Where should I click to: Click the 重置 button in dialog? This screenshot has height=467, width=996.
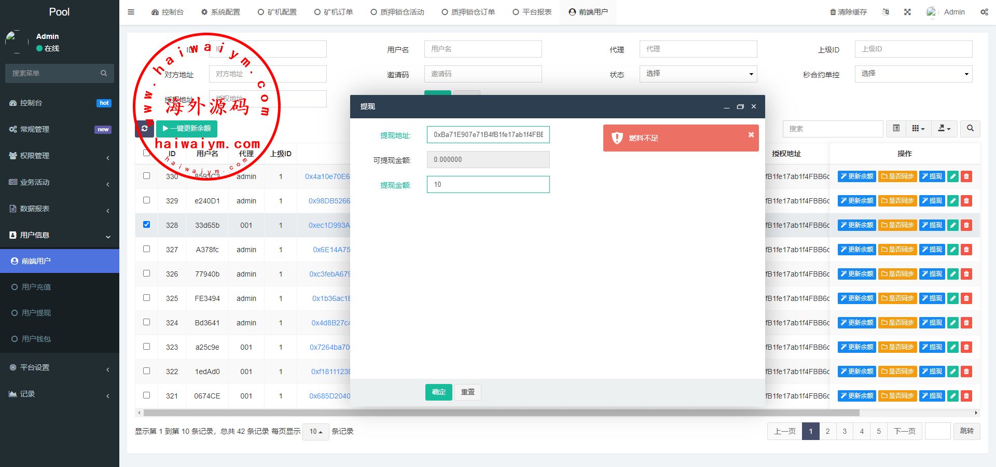click(x=467, y=392)
